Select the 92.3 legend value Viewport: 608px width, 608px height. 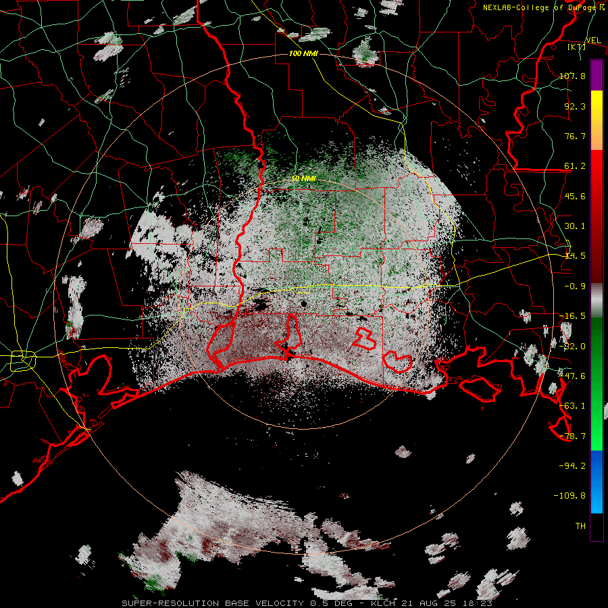(x=575, y=106)
